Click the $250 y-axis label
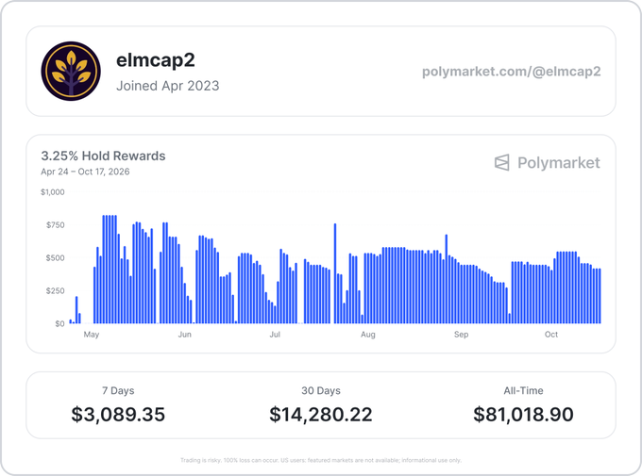The image size is (642, 476). (x=56, y=290)
